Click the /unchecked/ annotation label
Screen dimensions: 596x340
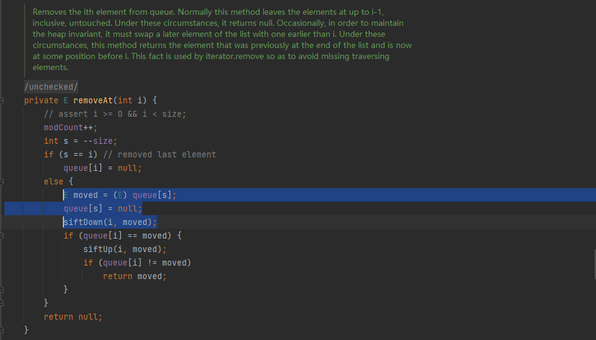[x=51, y=87]
